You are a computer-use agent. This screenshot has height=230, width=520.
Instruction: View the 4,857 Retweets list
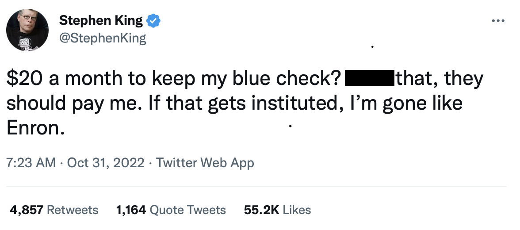click(x=54, y=210)
